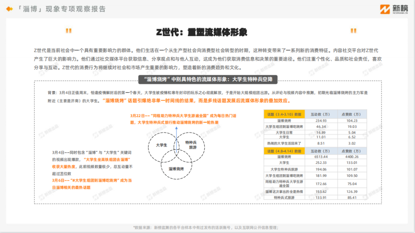
Task: Select the cell value 3.02
Action: pyautogui.click(x=352, y=143)
